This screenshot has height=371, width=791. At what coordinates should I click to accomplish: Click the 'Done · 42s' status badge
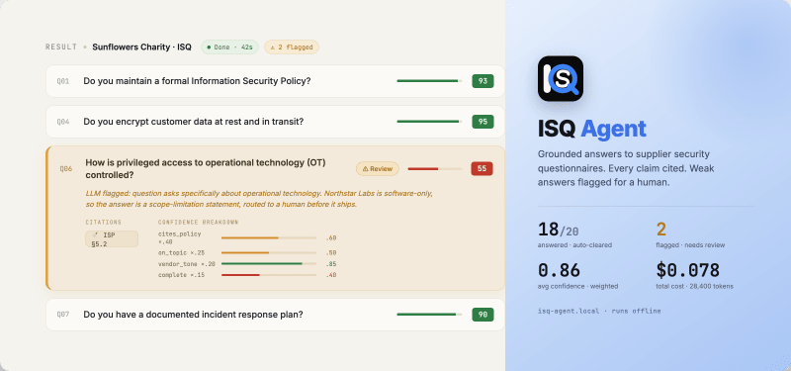(x=230, y=46)
